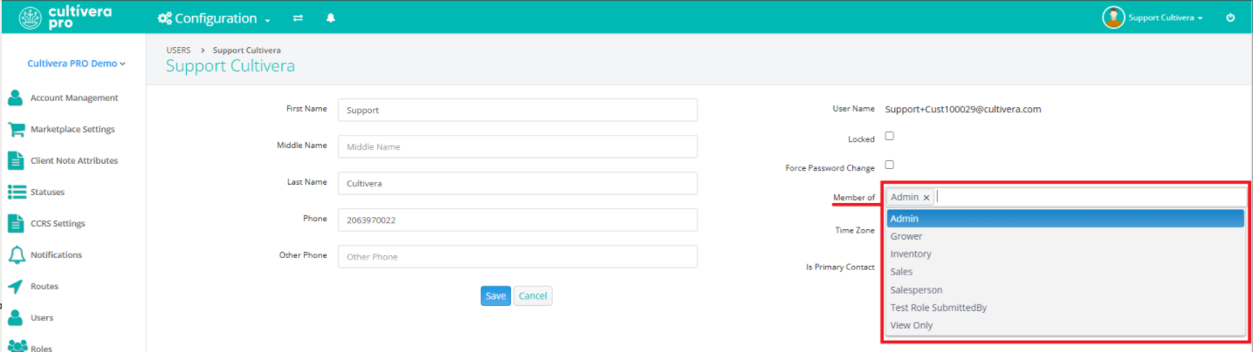Click the Client Note Attributes document icon
Viewport: 1253px width, 352px height.
pos(15,160)
